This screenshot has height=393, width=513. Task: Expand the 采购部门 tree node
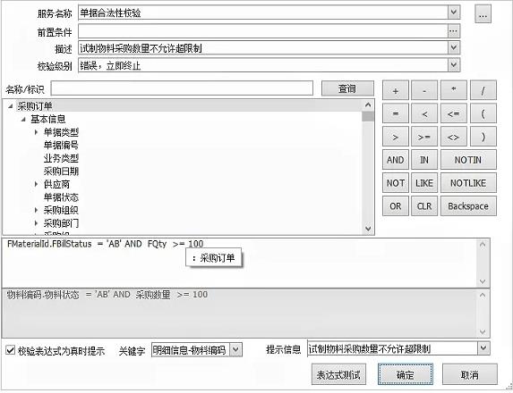click(x=37, y=223)
